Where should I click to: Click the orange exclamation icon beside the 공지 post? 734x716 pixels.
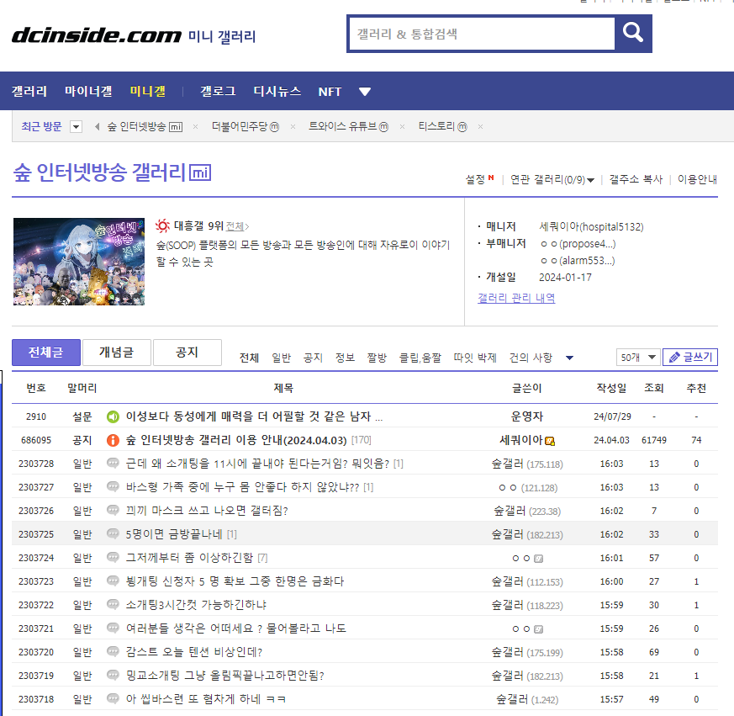click(x=114, y=440)
